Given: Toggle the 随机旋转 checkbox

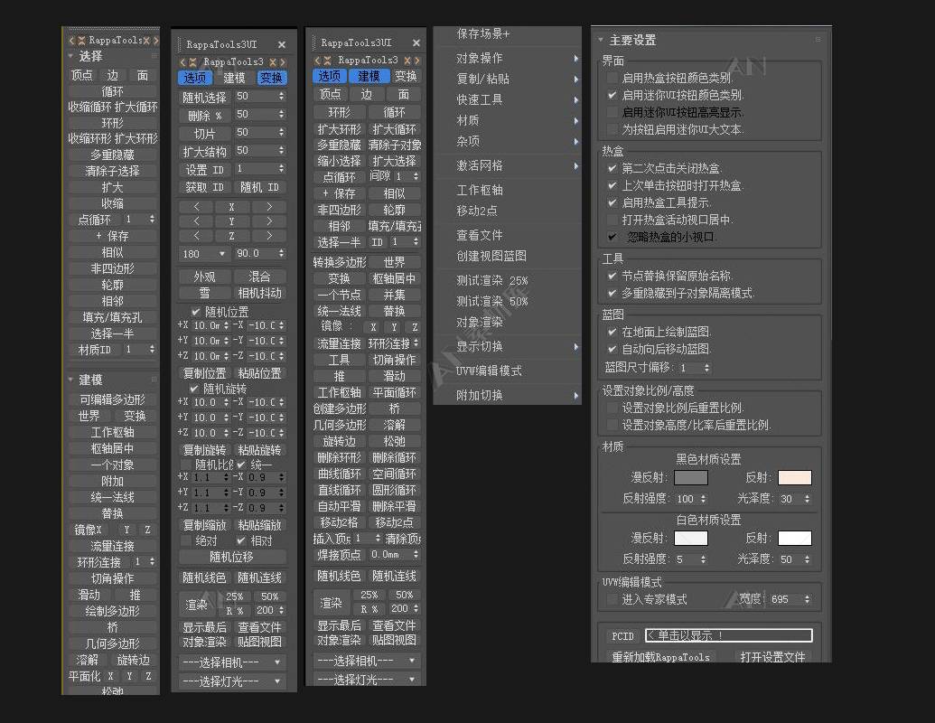Looking at the screenshot, I should 194,389.
